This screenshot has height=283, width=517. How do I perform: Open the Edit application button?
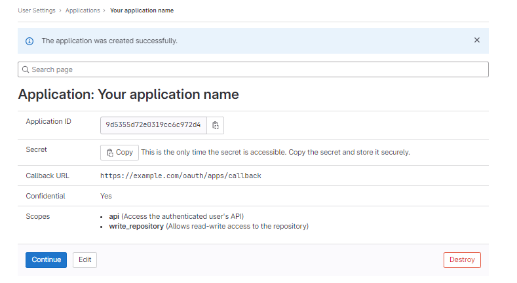point(85,259)
